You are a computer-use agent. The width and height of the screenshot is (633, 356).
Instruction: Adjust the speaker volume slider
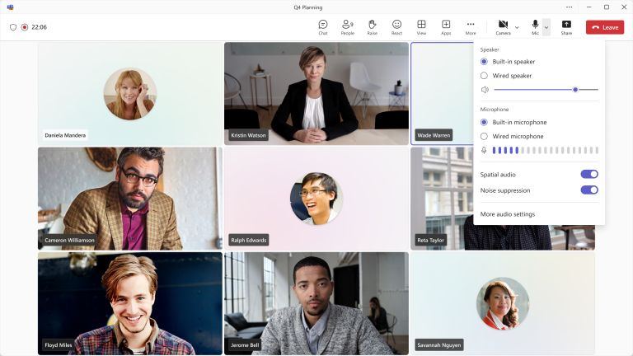pyautogui.click(x=575, y=89)
